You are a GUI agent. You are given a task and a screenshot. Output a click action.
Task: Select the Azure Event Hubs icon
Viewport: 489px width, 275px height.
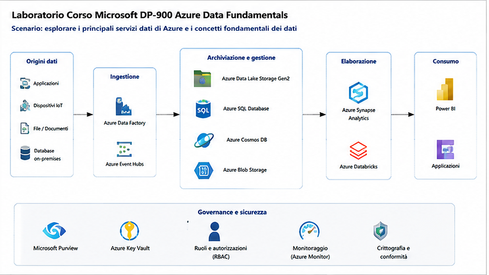tap(124, 149)
